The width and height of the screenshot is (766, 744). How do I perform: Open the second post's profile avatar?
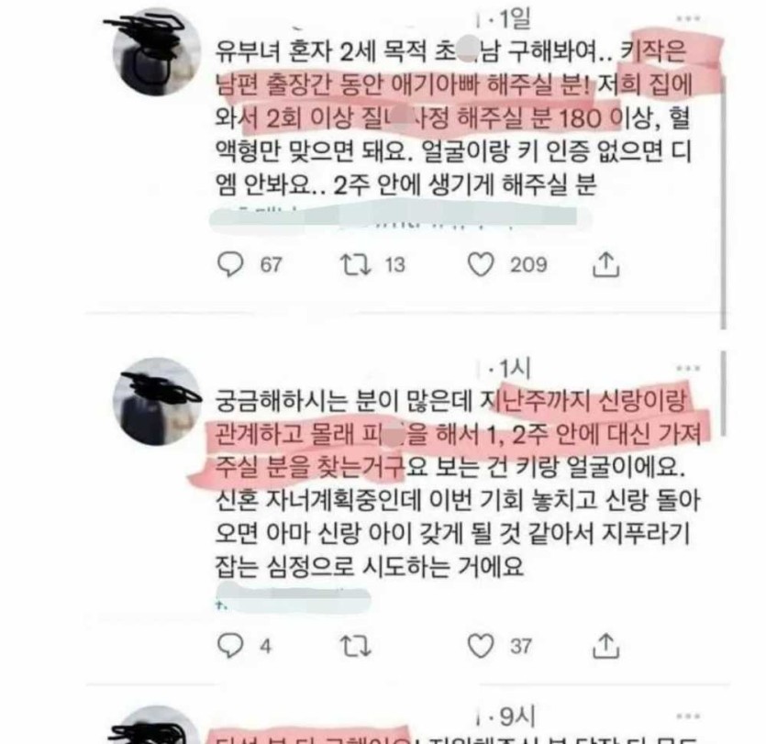click(157, 402)
